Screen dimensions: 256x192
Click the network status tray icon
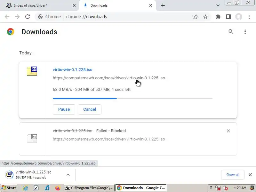[218, 188]
